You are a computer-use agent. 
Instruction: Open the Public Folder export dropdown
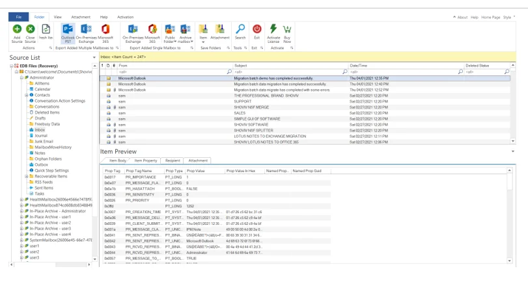point(170,33)
